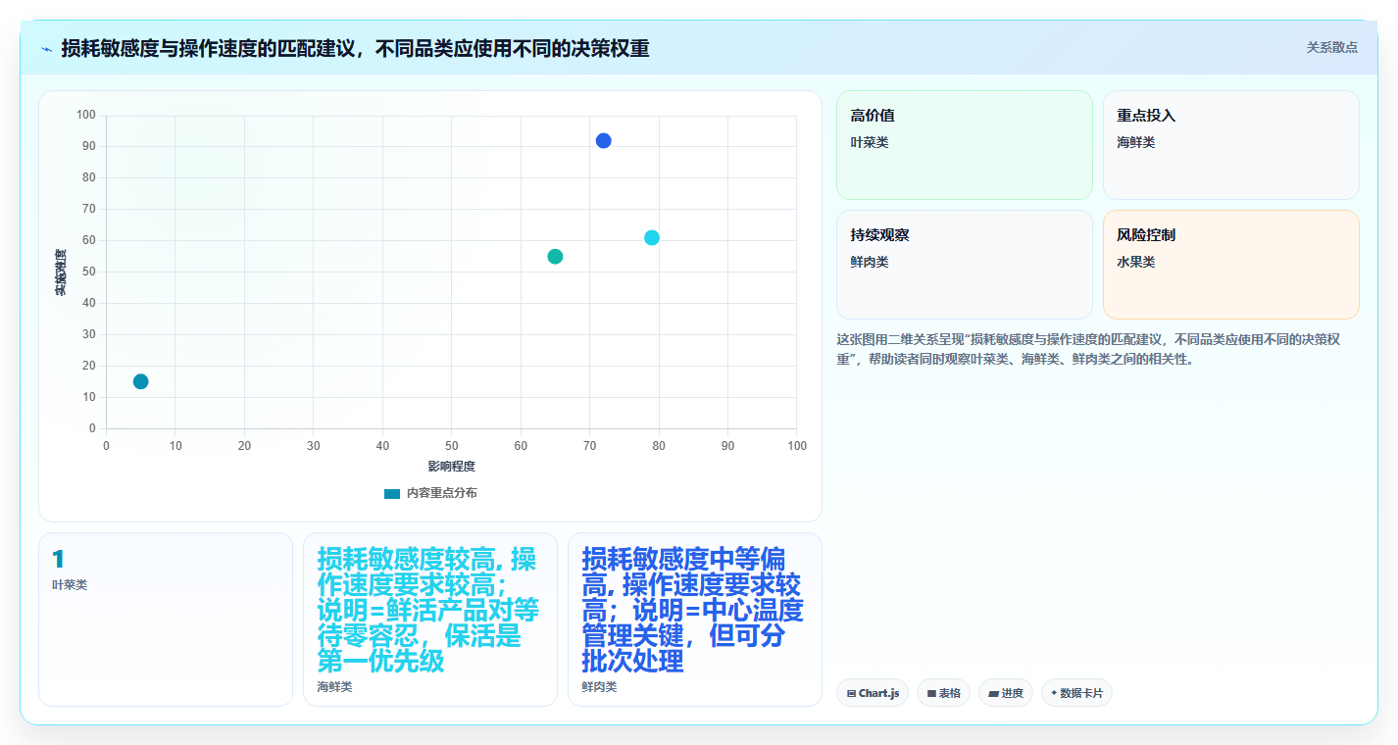Click the y-axis tick label 100
This screenshot has width=1398, height=745.
(x=86, y=115)
